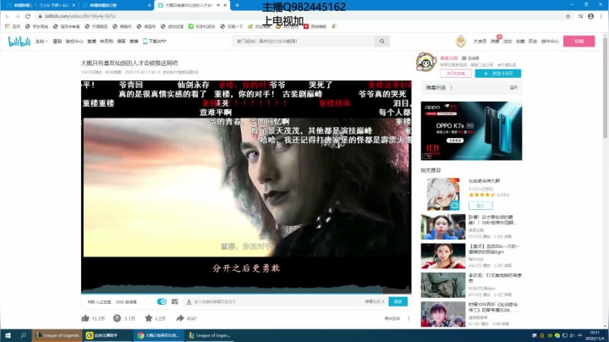Click the browser forward arrow
The image size is (609, 342).
click(x=18, y=16)
